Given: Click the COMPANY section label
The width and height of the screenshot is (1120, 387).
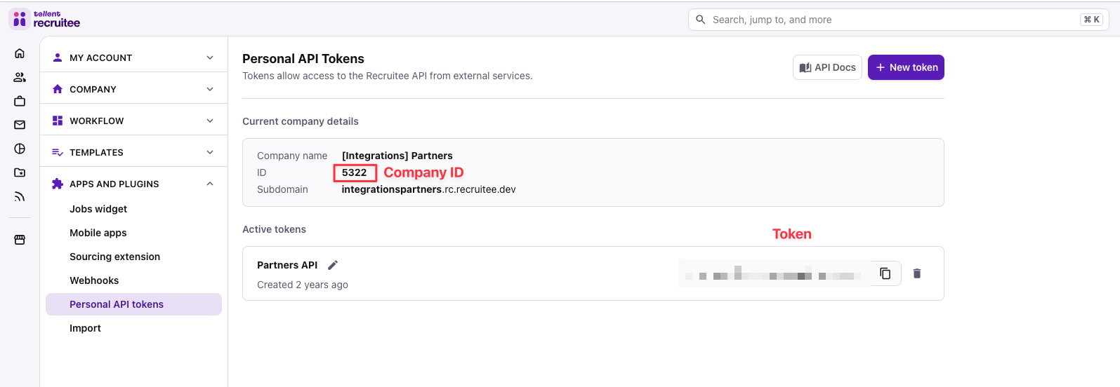Looking at the screenshot, I should tap(93, 89).
